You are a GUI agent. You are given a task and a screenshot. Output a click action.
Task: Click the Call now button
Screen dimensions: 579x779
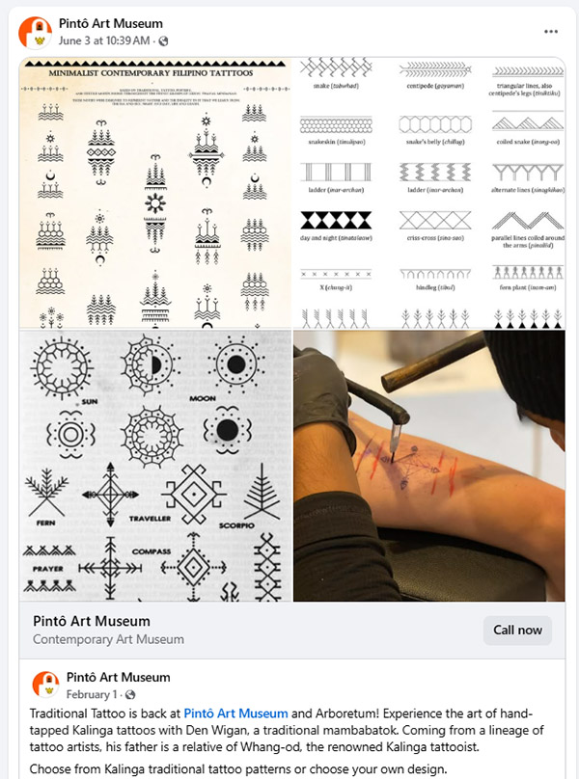517,630
